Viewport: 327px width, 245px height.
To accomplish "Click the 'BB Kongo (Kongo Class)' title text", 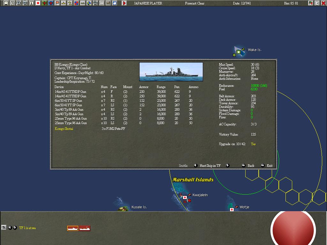I will click(71, 64).
